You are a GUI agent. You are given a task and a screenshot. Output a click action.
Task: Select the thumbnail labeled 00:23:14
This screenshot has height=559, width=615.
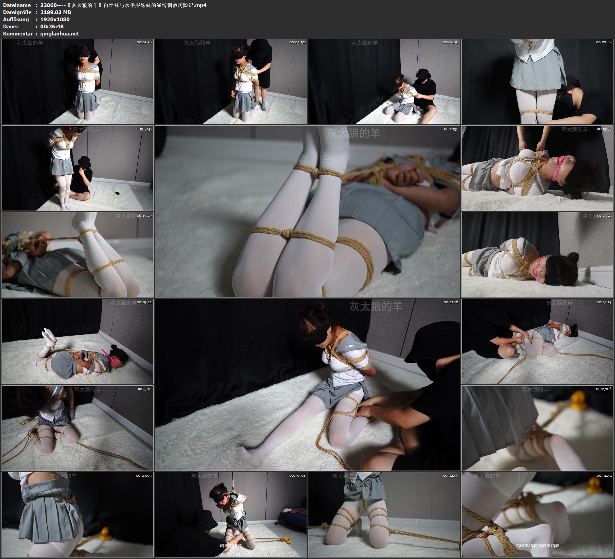[537, 341]
